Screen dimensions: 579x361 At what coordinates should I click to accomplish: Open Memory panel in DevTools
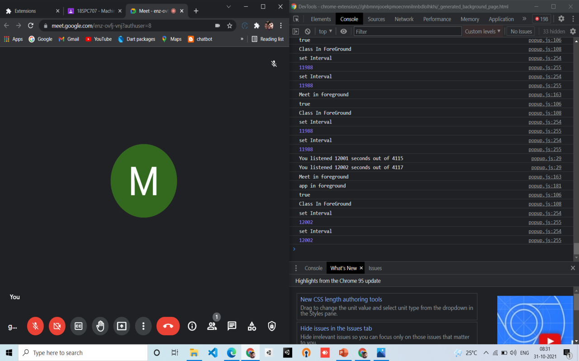click(470, 19)
